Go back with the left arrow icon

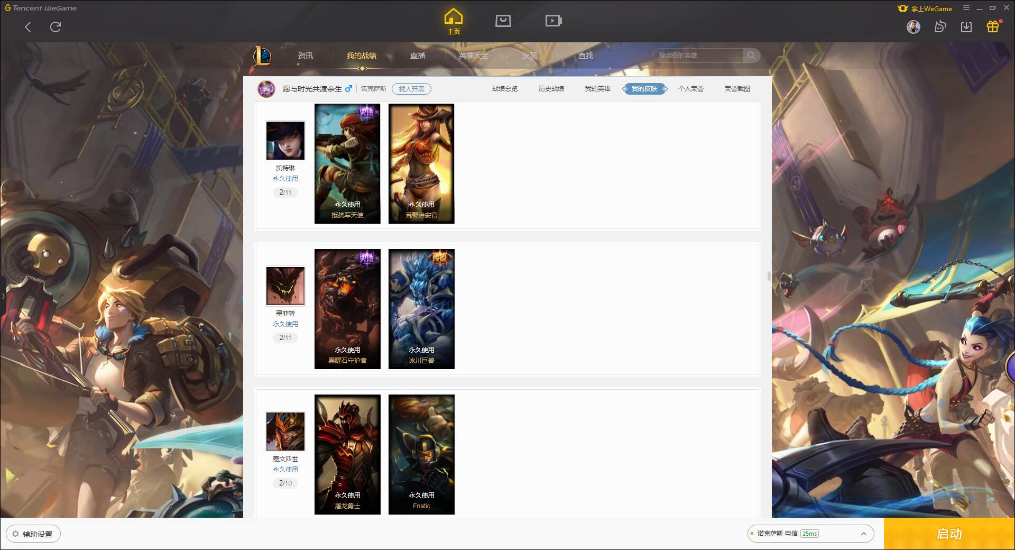coord(28,27)
